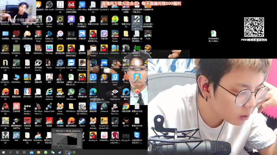
Task: Open the Internet Explorer desktop icon
Action: [49, 94]
